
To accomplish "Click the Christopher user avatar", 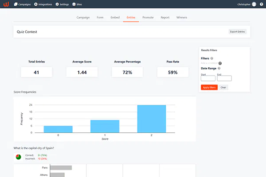I will (x=254, y=4).
